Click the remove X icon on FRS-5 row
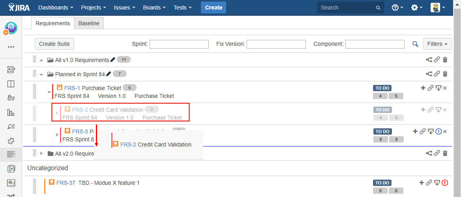 (445, 131)
